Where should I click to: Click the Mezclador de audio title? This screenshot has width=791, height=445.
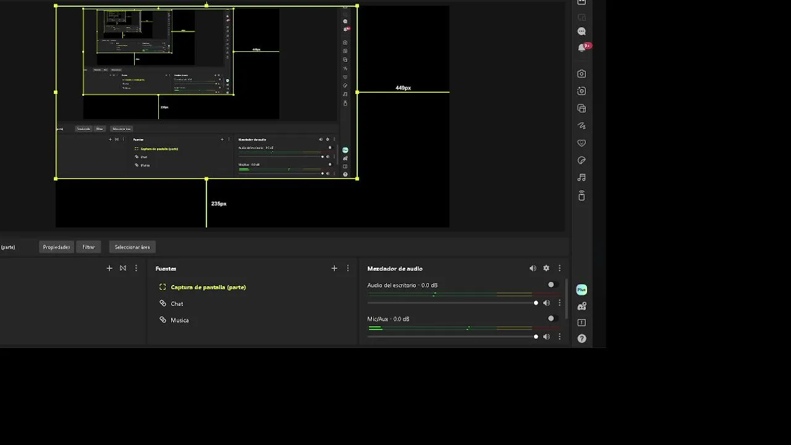[395, 268]
